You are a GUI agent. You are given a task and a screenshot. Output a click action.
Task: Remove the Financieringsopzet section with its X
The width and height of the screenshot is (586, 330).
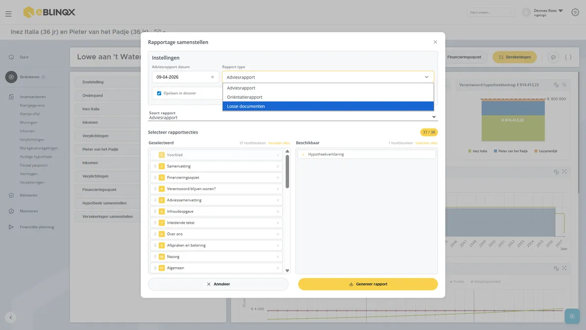pos(278,177)
